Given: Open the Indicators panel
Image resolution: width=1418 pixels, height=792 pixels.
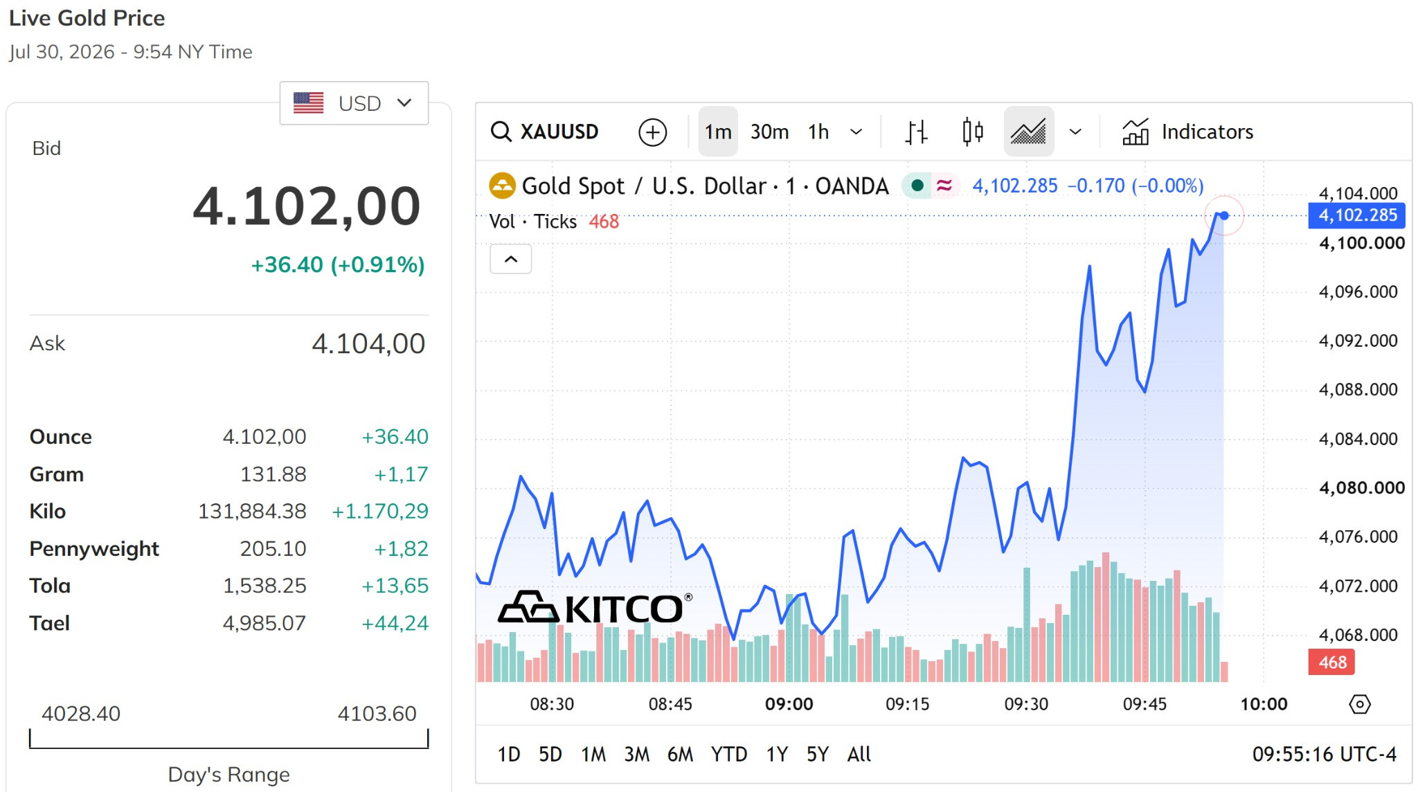Looking at the screenshot, I should [1187, 132].
